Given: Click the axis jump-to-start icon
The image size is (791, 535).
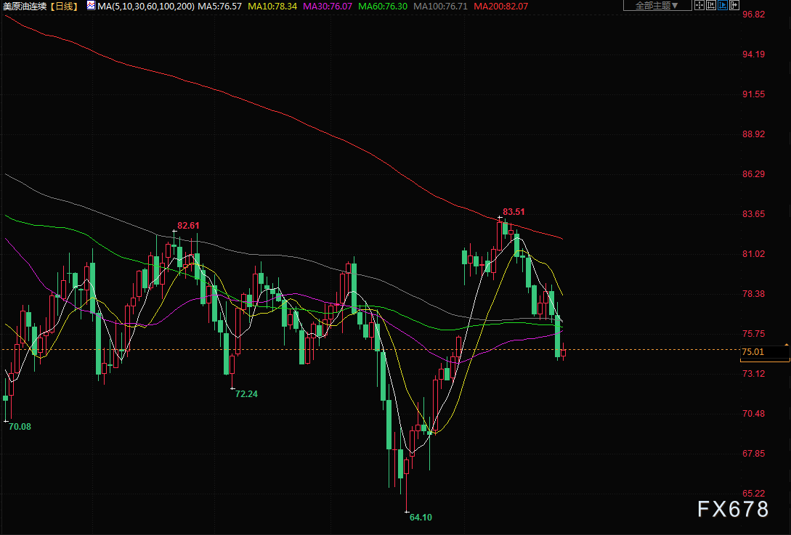Looking at the screenshot, I should click(x=711, y=6).
